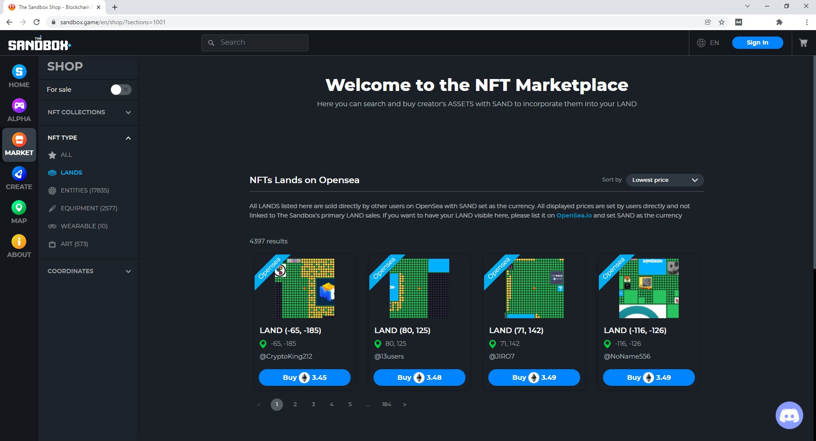Close The Sandbox Shop browser tab
Viewport: 816px width, 441px height.
(99, 7)
